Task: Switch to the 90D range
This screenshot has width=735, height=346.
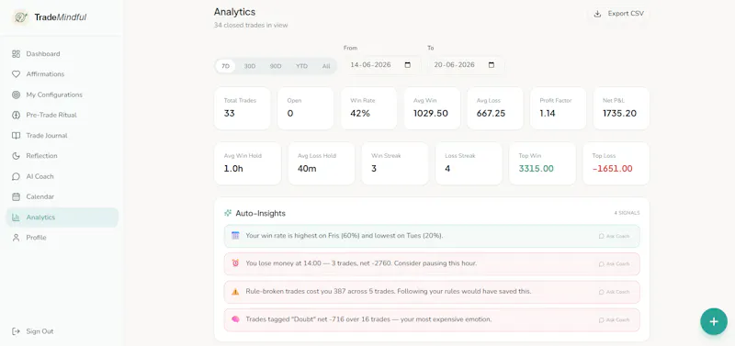Action: (x=275, y=66)
